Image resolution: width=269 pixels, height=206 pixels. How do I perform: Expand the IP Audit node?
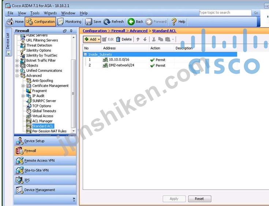[x=23, y=96]
